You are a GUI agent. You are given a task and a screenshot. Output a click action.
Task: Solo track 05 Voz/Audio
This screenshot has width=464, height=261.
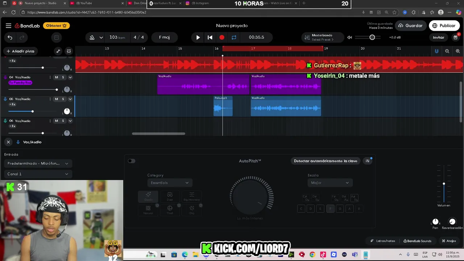63,99
